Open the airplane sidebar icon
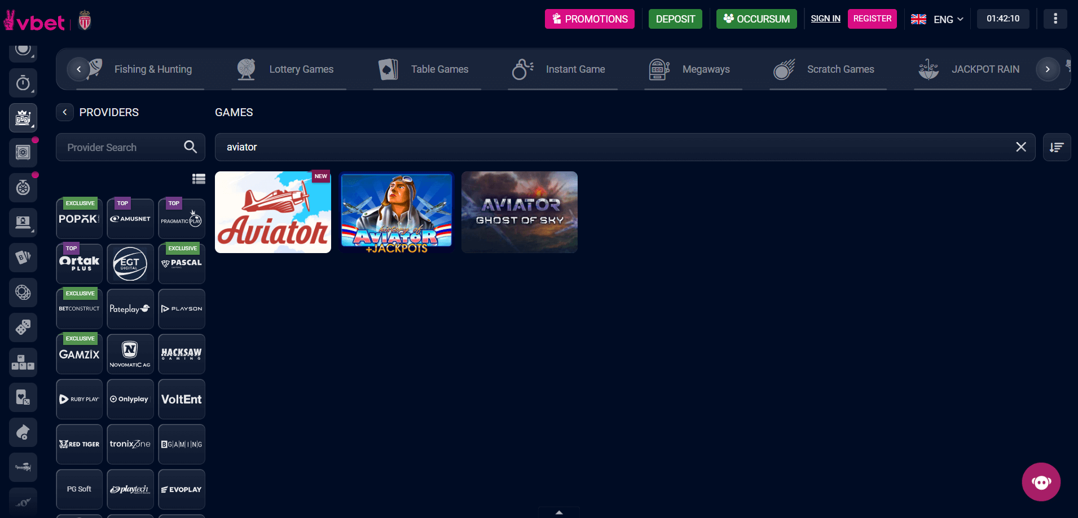Image resolution: width=1078 pixels, height=518 pixels. click(23, 467)
